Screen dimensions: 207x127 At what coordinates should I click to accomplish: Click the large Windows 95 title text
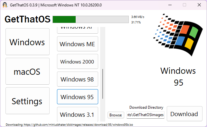click(178, 77)
